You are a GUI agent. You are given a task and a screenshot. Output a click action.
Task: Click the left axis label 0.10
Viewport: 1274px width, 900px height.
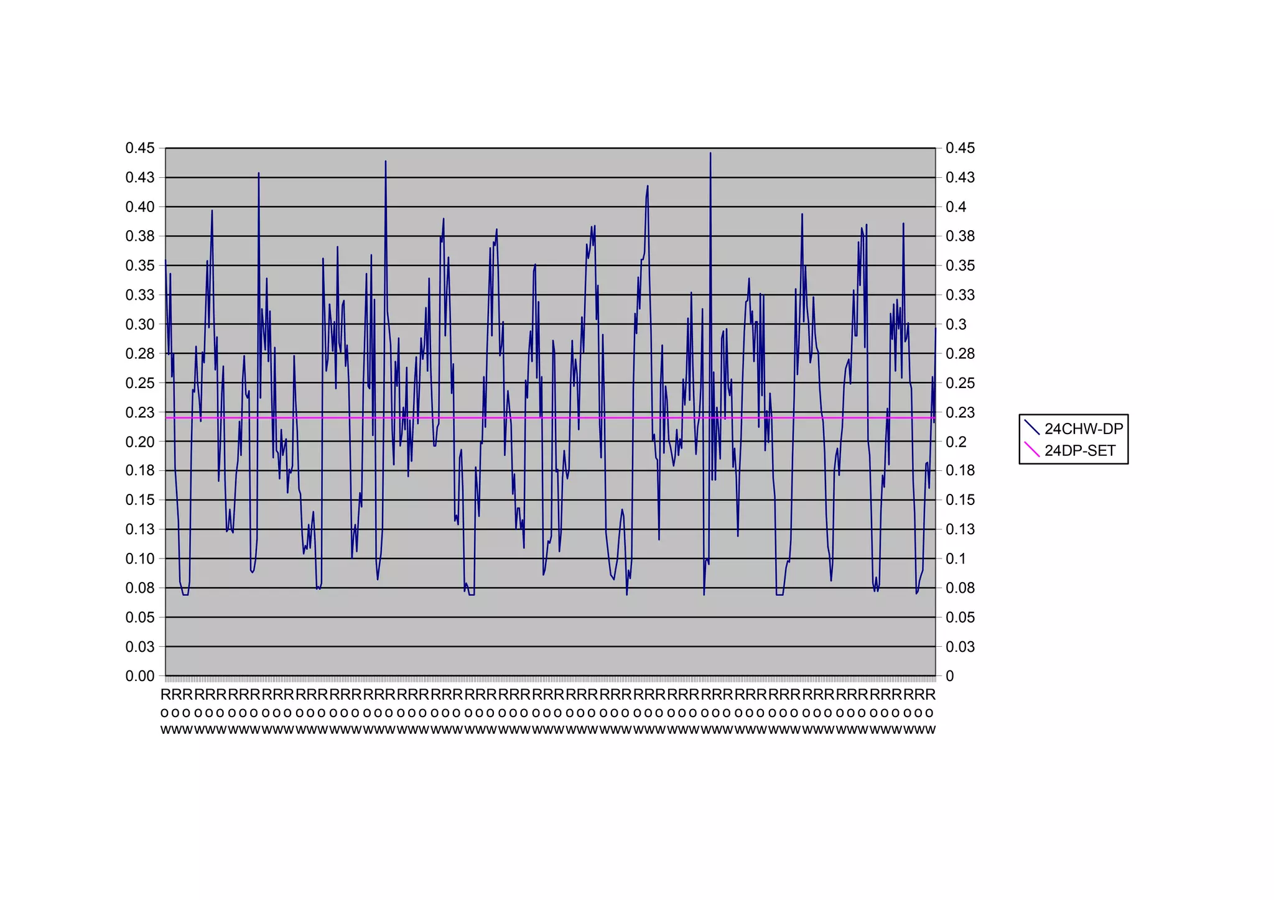[140, 559]
